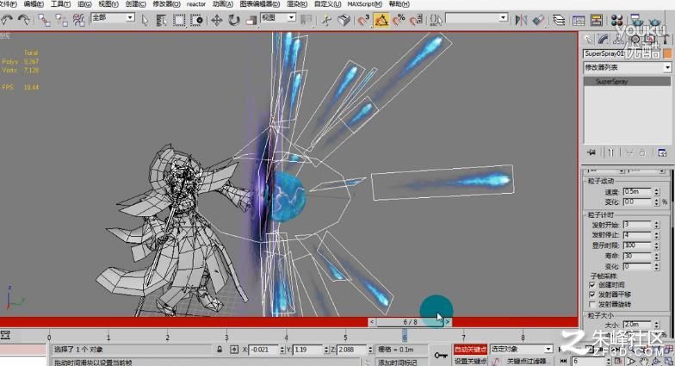Toggle the selection lock padlock icon
675x366 pixels.
coord(220,350)
